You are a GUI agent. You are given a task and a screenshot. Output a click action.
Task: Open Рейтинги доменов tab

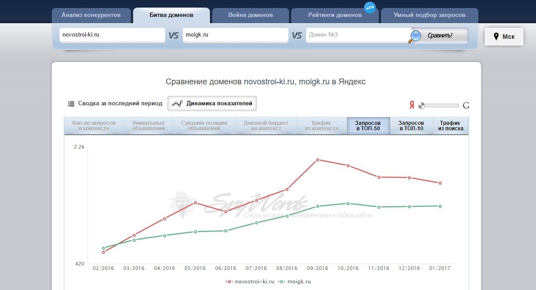pyautogui.click(x=335, y=15)
